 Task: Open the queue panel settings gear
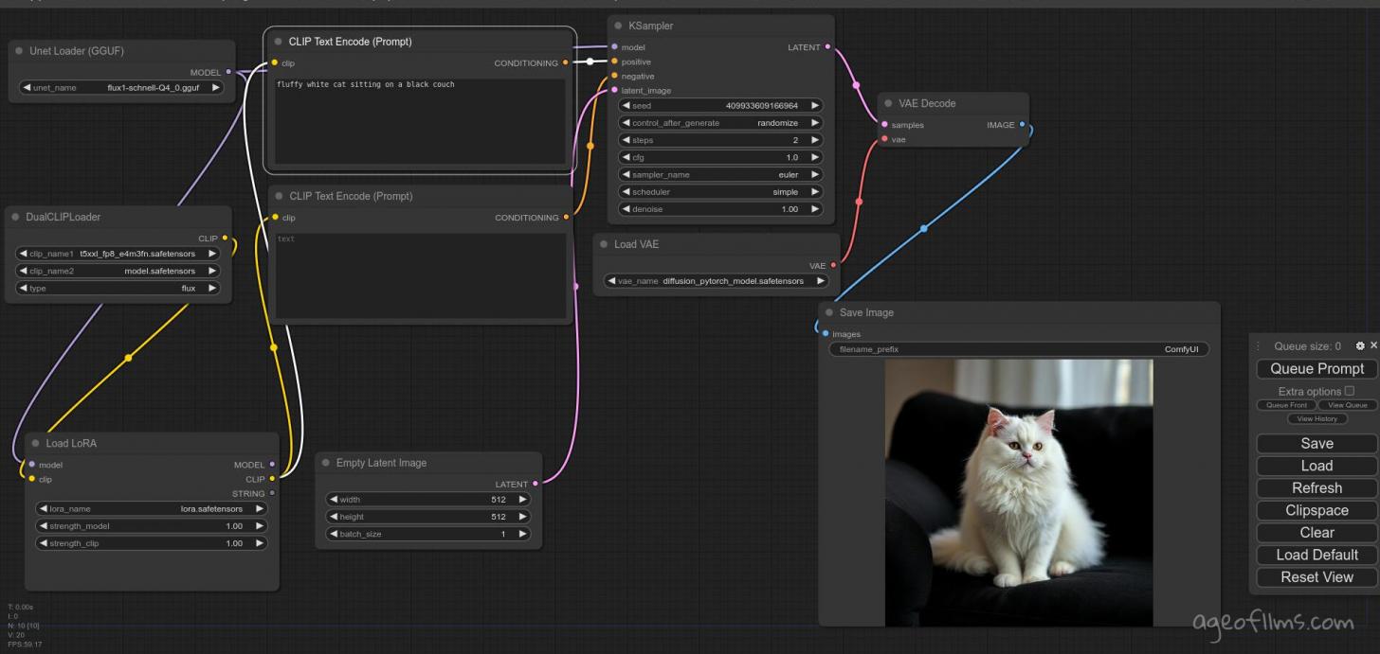point(1360,346)
